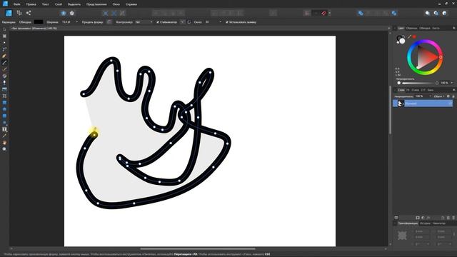The height and width of the screenshot is (257, 457).
Task: Click the color picker pipette in Color panel
Action: tap(409, 36)
